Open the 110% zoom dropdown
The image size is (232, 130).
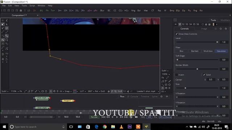pos(14,91)
